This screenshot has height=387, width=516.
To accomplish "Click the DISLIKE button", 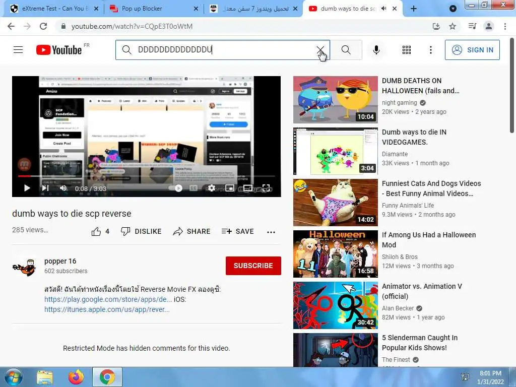I will (141, 231).
